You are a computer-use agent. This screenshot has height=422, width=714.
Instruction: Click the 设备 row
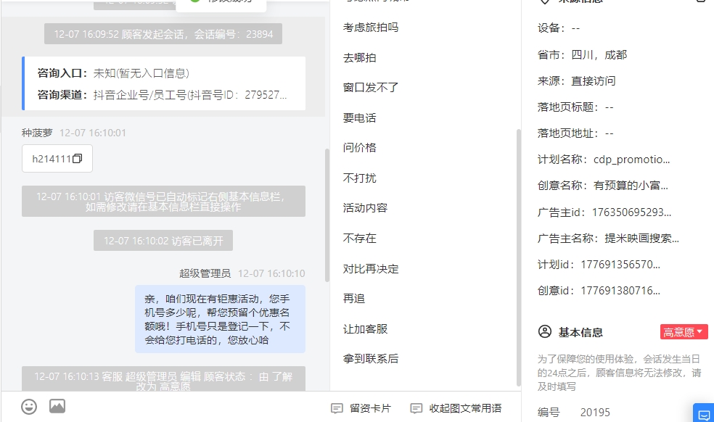tap(559, 28)
